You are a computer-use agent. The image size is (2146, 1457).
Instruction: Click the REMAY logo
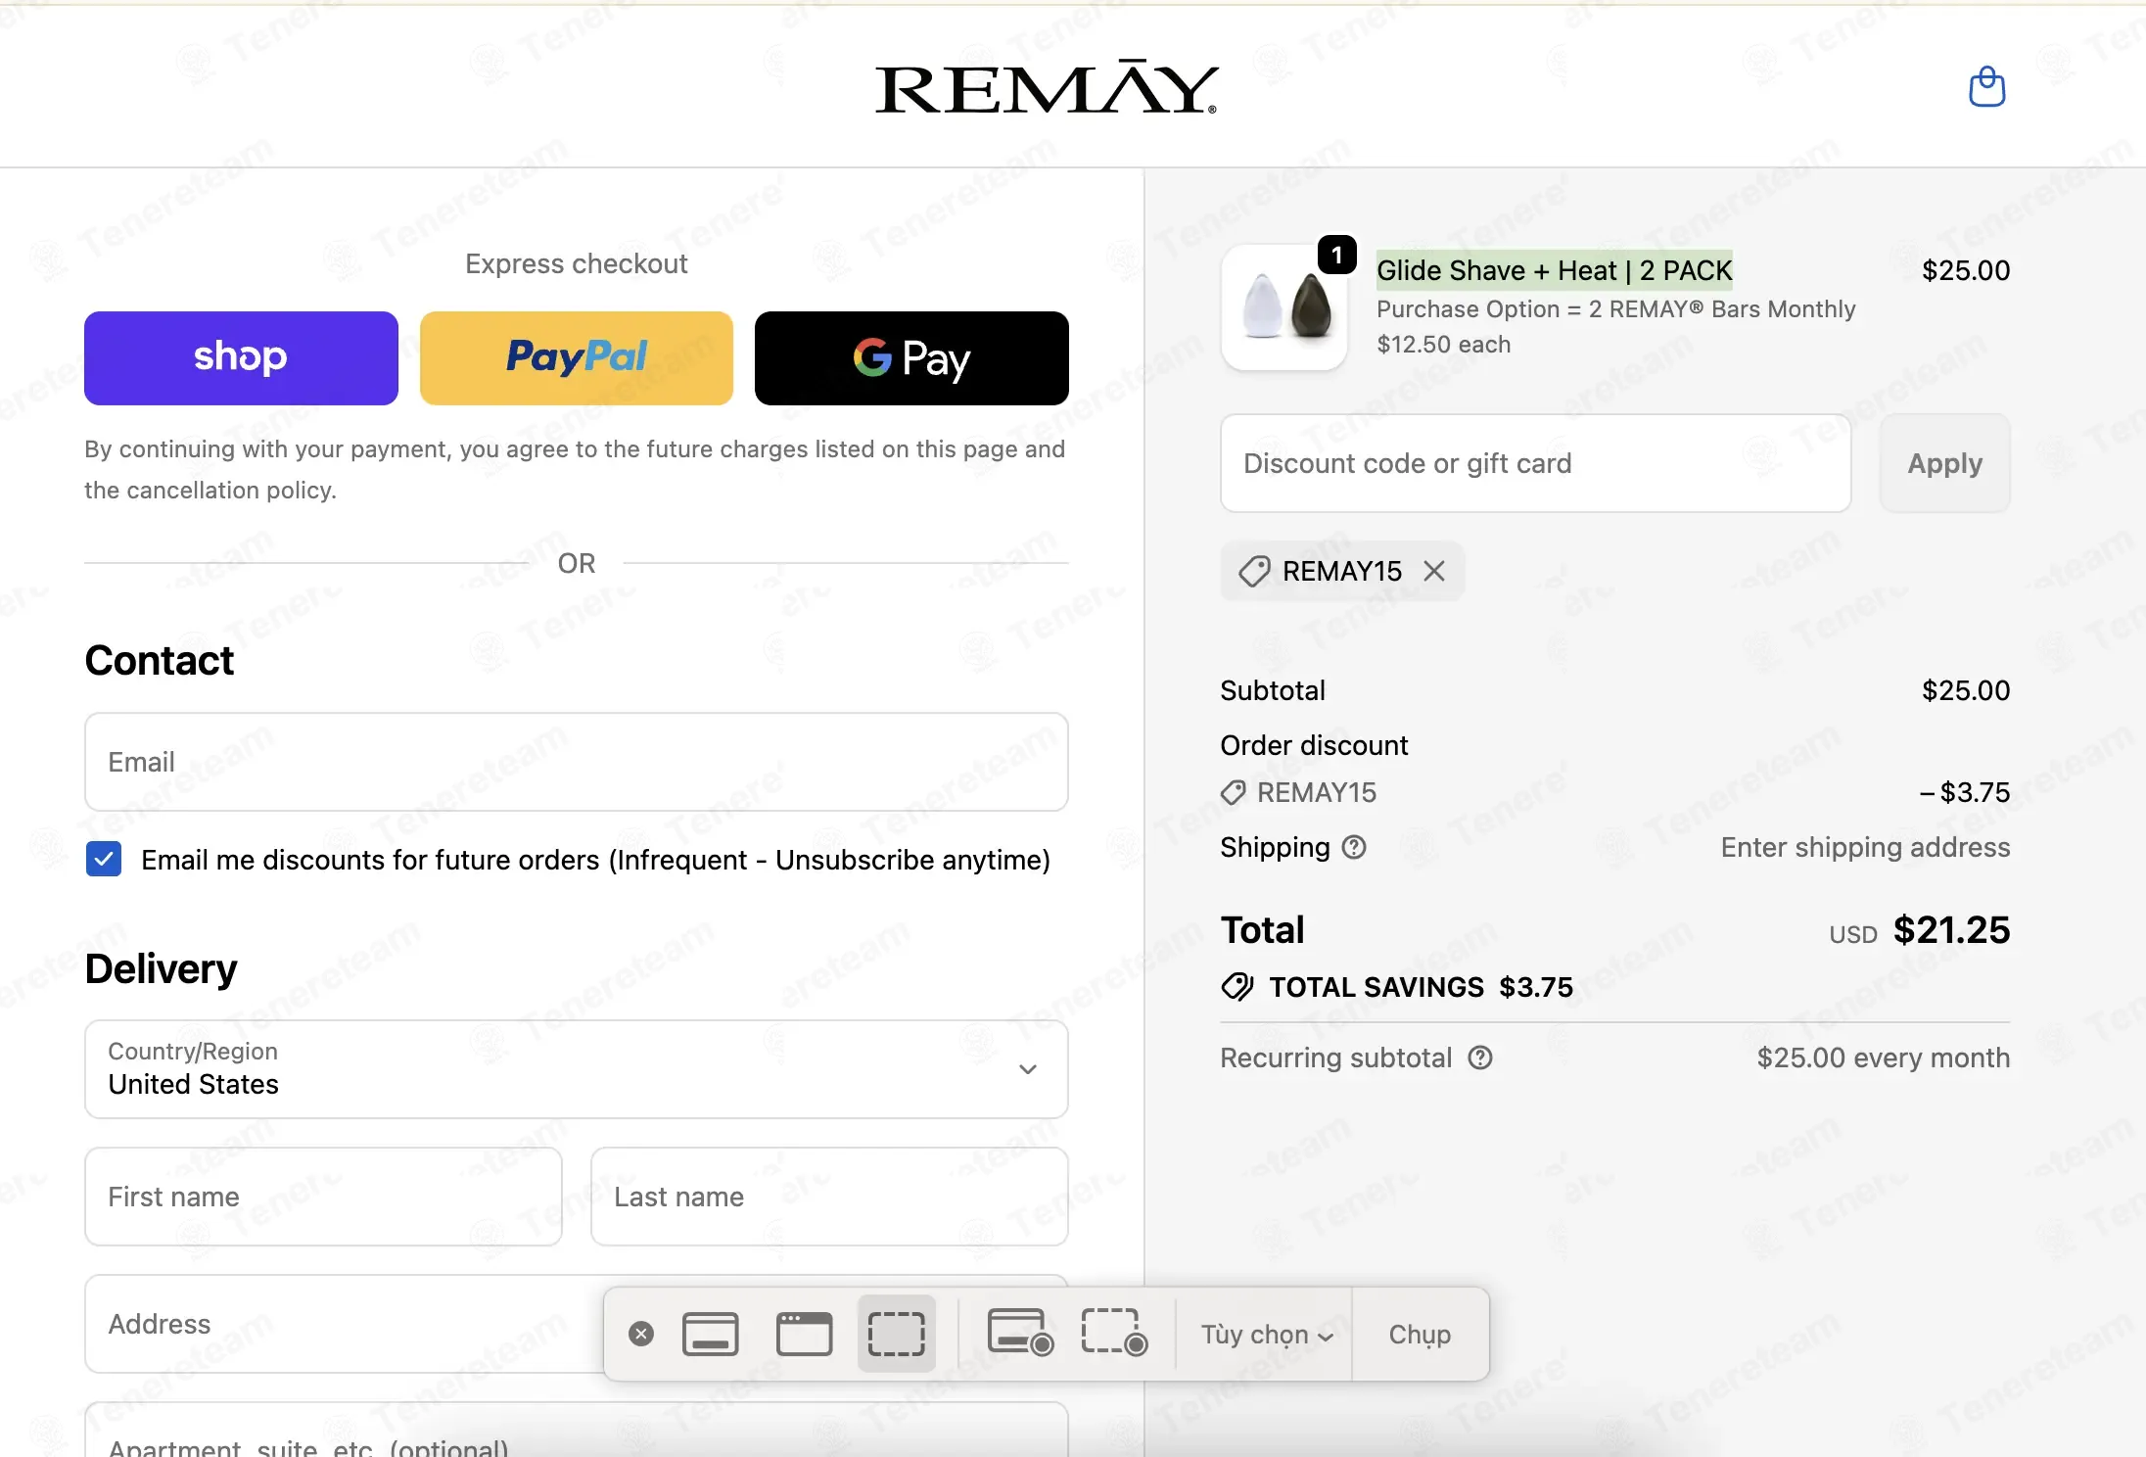pyautogui.click(x=1047, y=88)
